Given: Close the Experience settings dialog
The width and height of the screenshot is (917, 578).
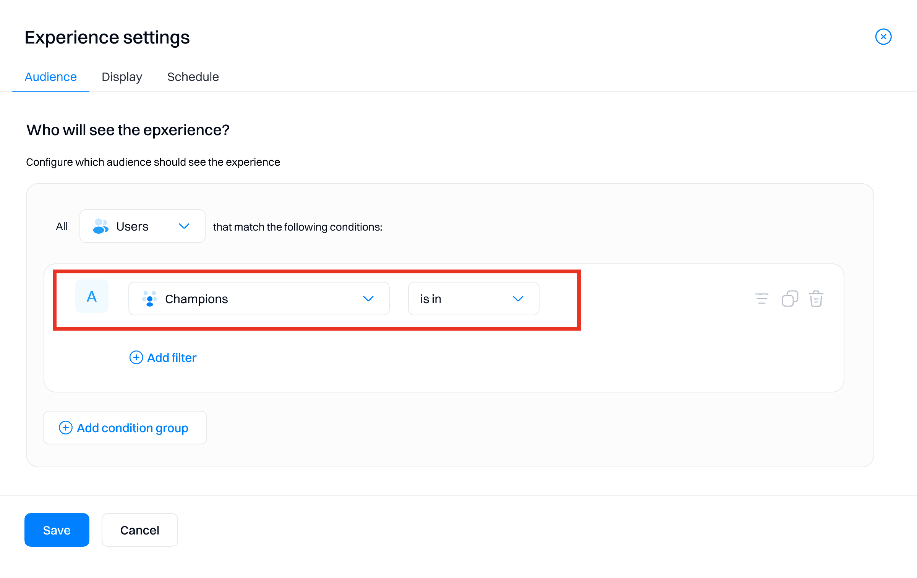Looking at the screenshot, I should [883, 37].
